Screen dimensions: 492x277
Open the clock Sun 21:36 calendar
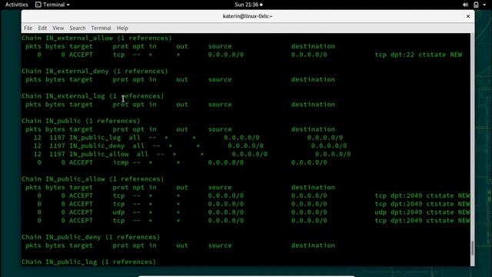248,5
